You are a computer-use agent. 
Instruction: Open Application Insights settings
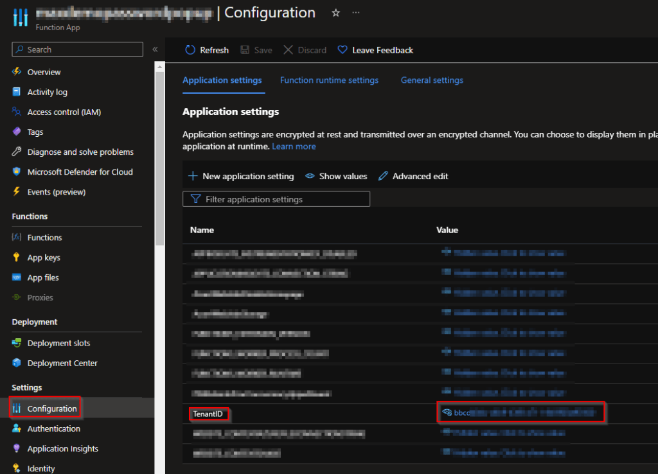click(x=62, y=448)
